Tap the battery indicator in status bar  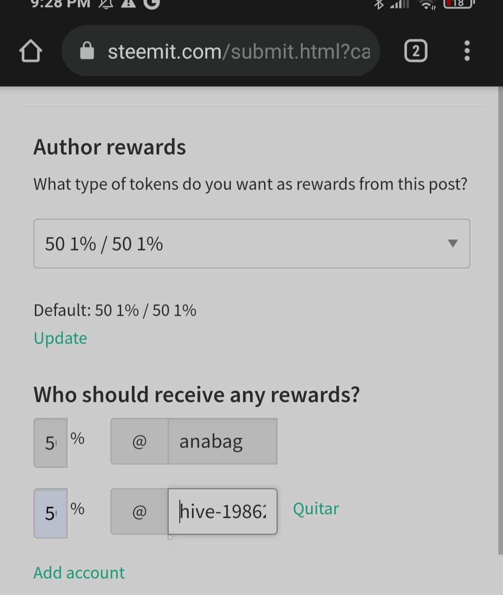pyautogui.click(x=459, y=4)
